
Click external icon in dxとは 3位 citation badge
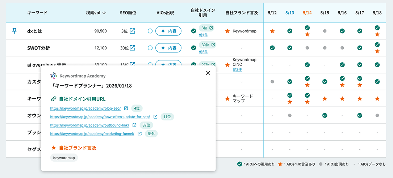tap(212, 28)
